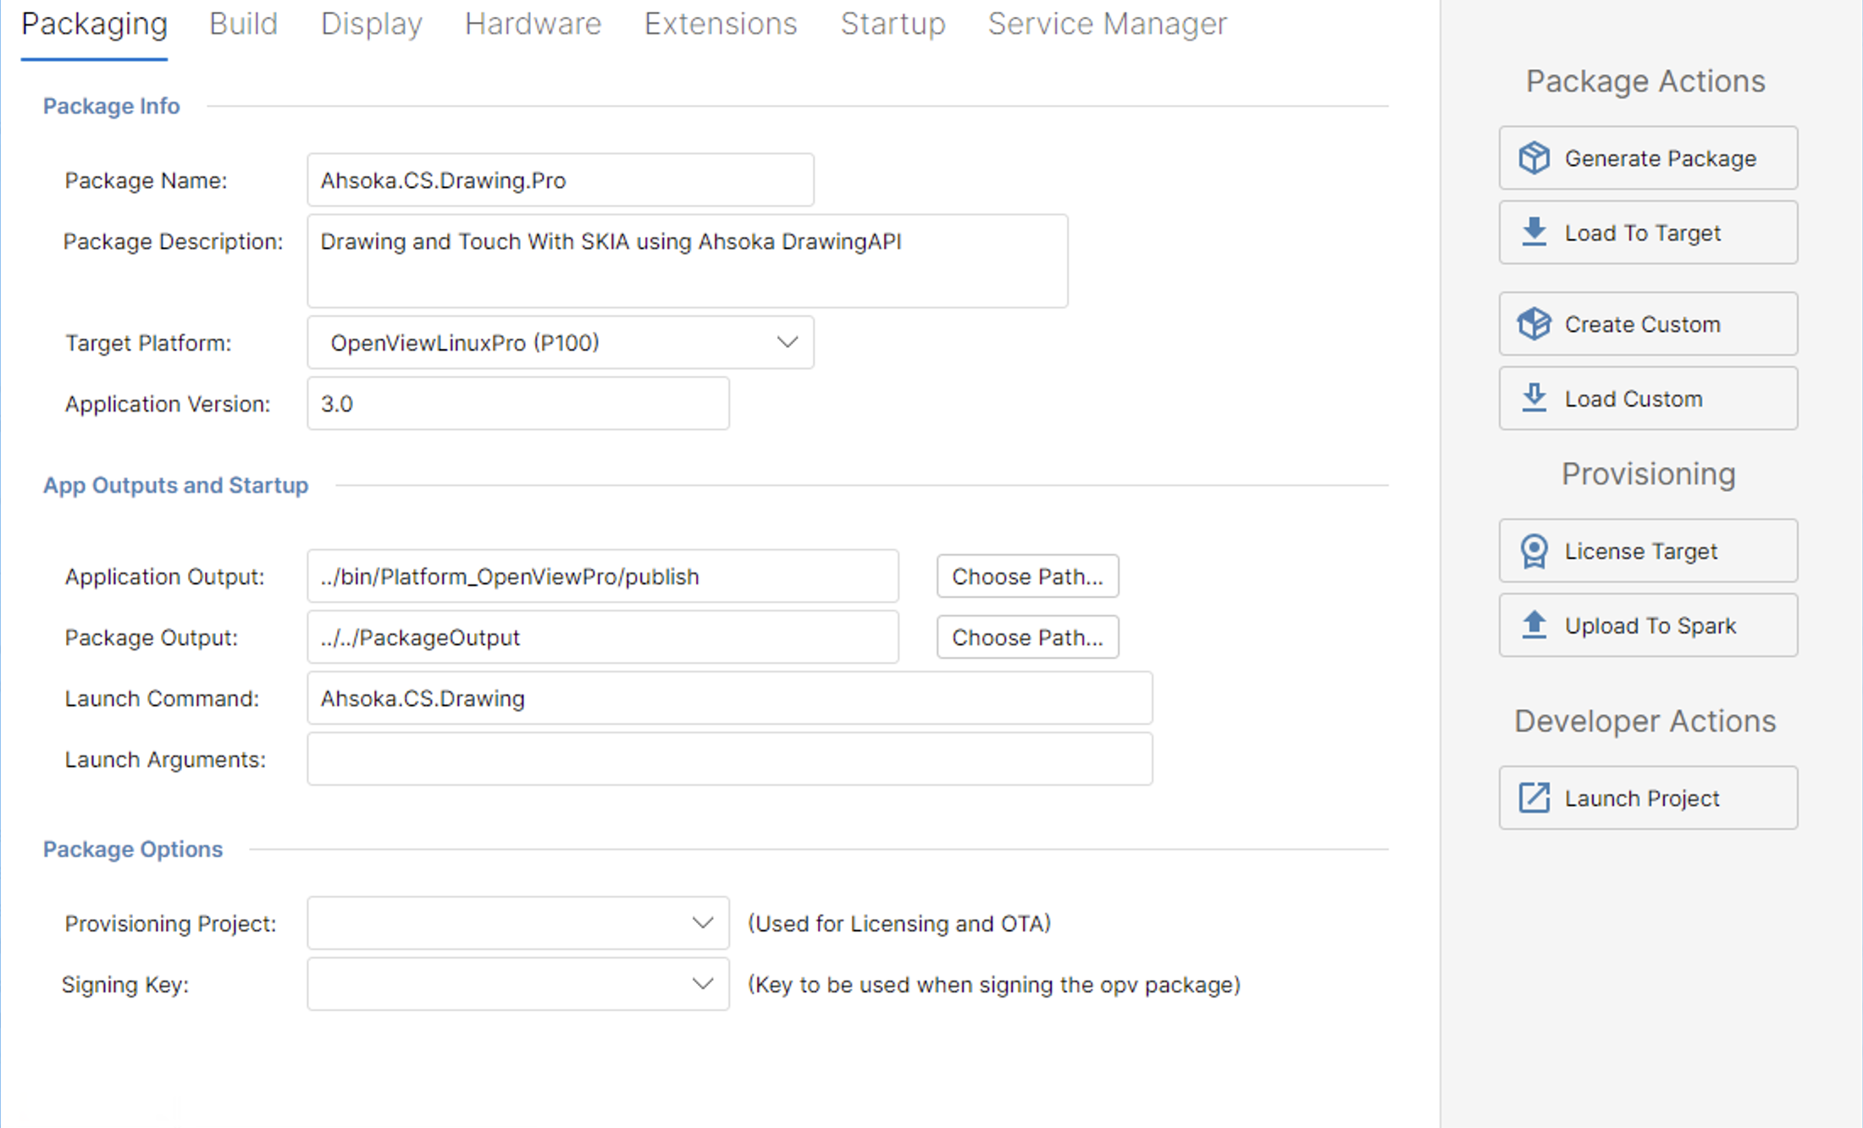Screen dimensions: 1863x1128
Task: Click the Launch Project label text
Action: pos(1641,799)
